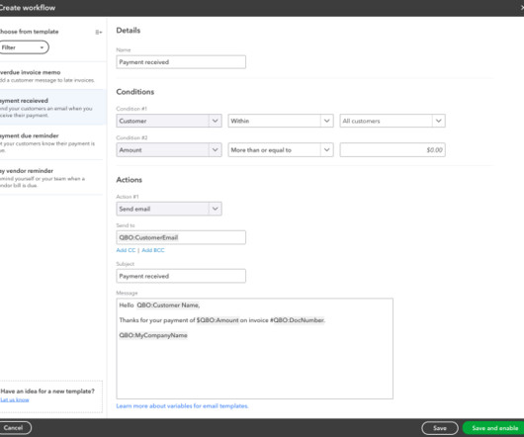Click the $0.00 amount input field
The height and width of the screenshot is (437, 524).
(393, 150)
